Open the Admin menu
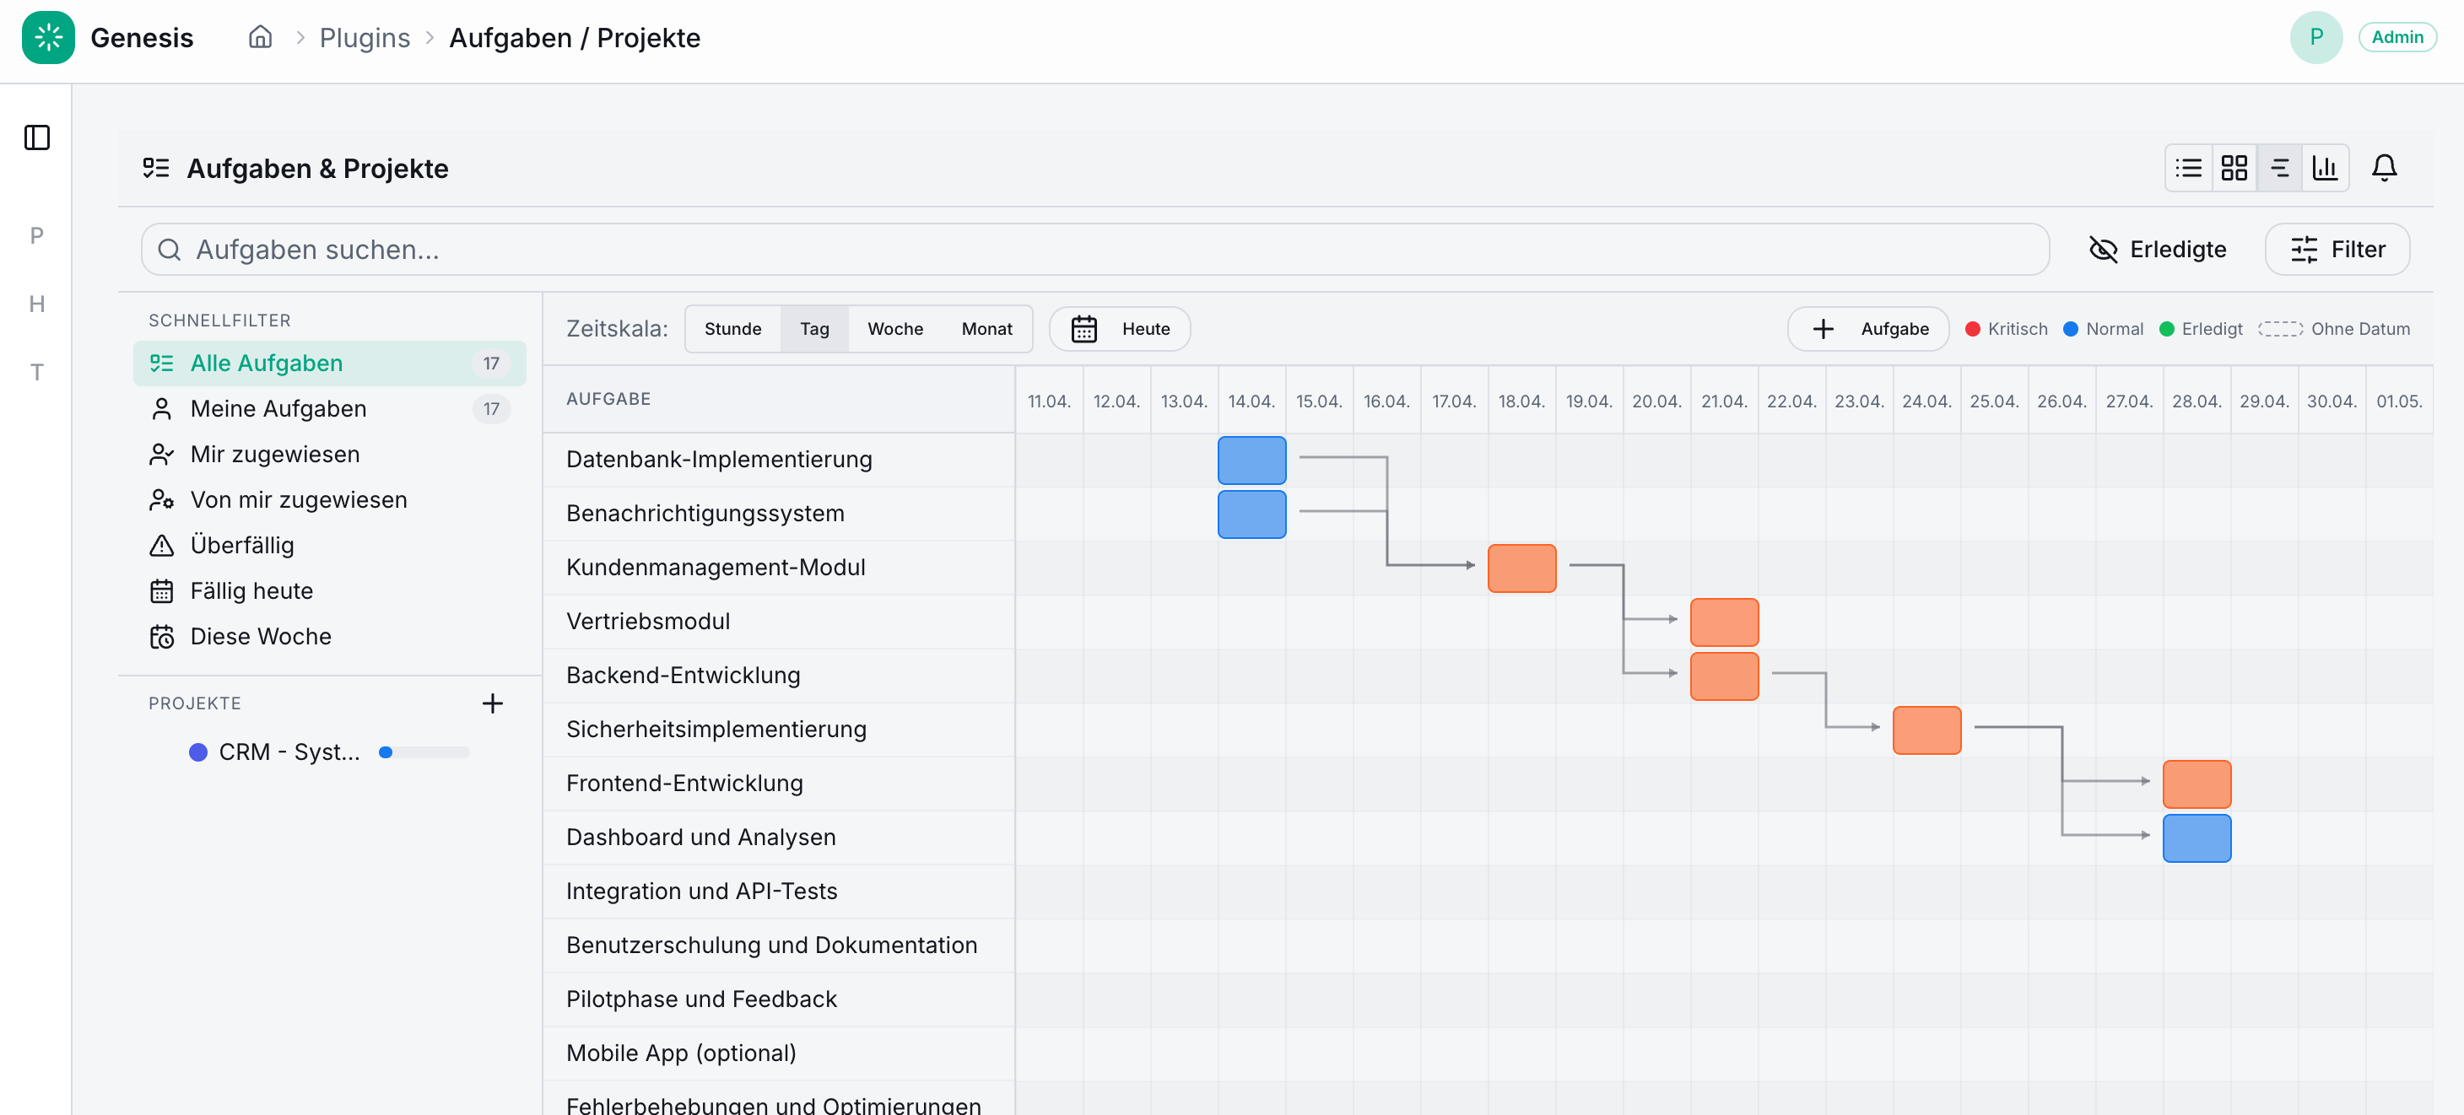2464x1115 pixels. pos(2397,36)
